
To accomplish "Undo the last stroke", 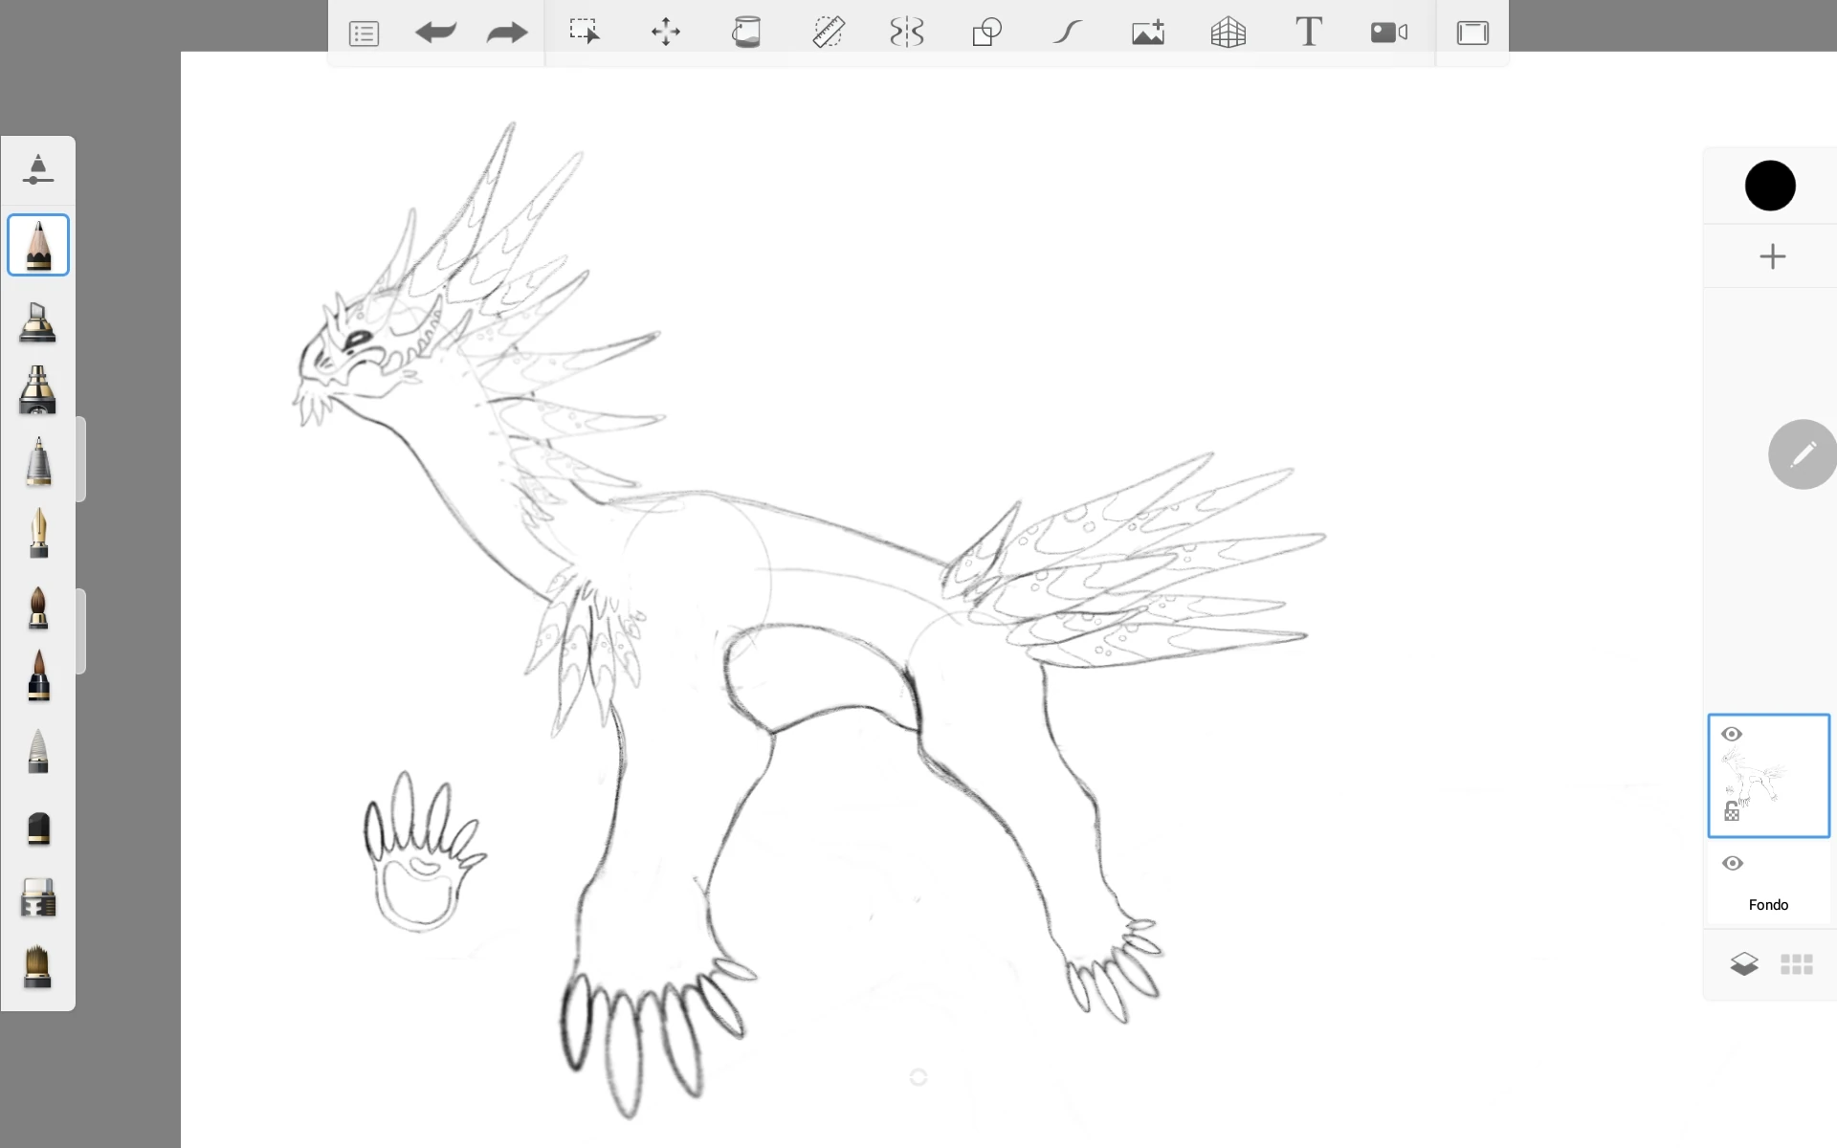I will (x=435, y=32).
